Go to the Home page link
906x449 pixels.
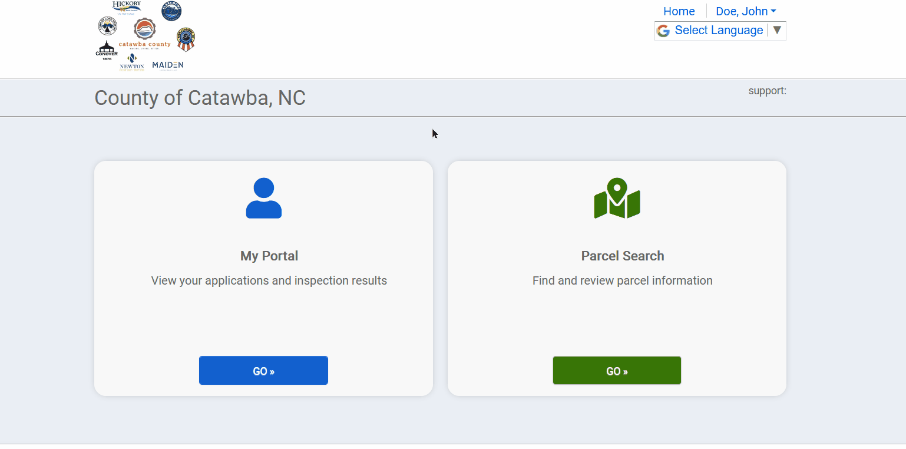[679, 11]
